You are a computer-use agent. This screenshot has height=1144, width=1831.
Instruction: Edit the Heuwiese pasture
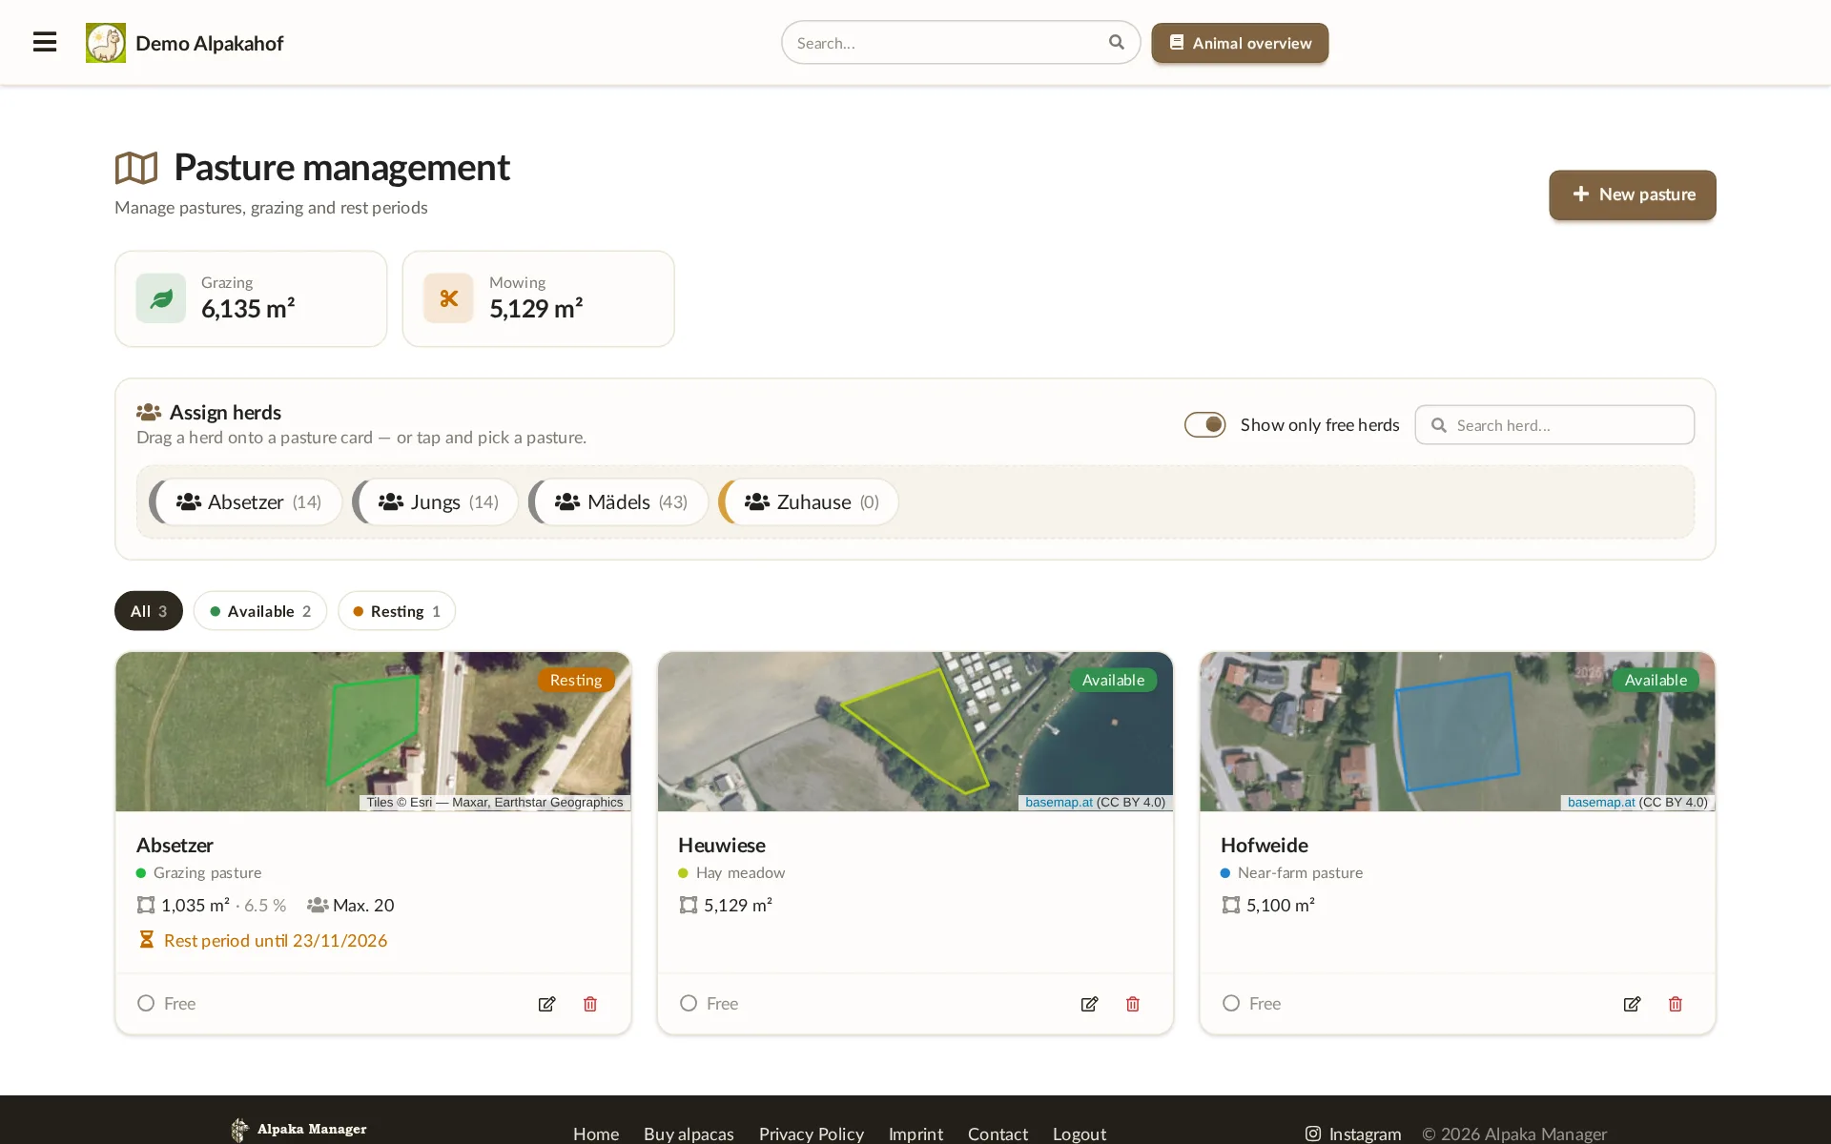pos(1089,1004)
